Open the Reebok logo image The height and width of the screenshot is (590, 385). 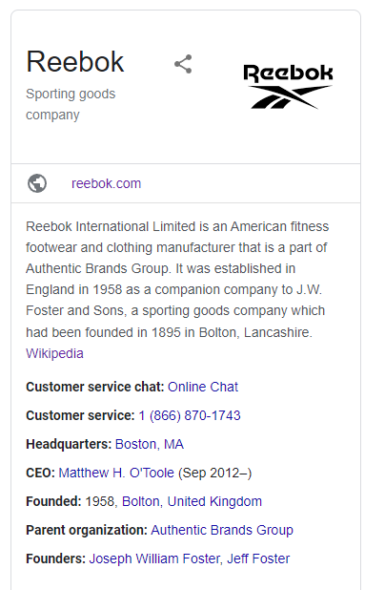tap(288, 86)
